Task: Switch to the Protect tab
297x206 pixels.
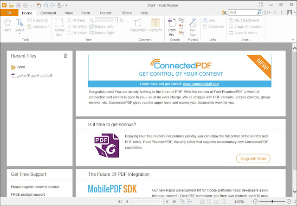Action: pos(106,13)
